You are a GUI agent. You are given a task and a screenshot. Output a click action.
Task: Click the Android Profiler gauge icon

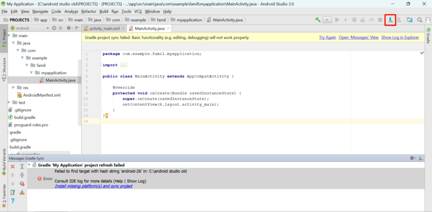pyautogui.click(x=371, y=20)
